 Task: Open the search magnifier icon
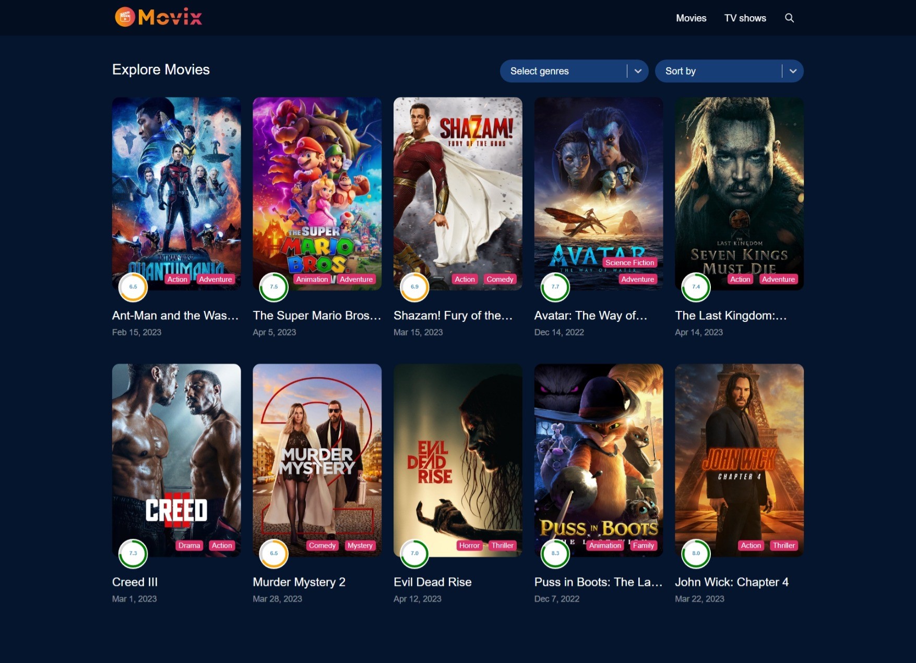(x=789, y=18)
